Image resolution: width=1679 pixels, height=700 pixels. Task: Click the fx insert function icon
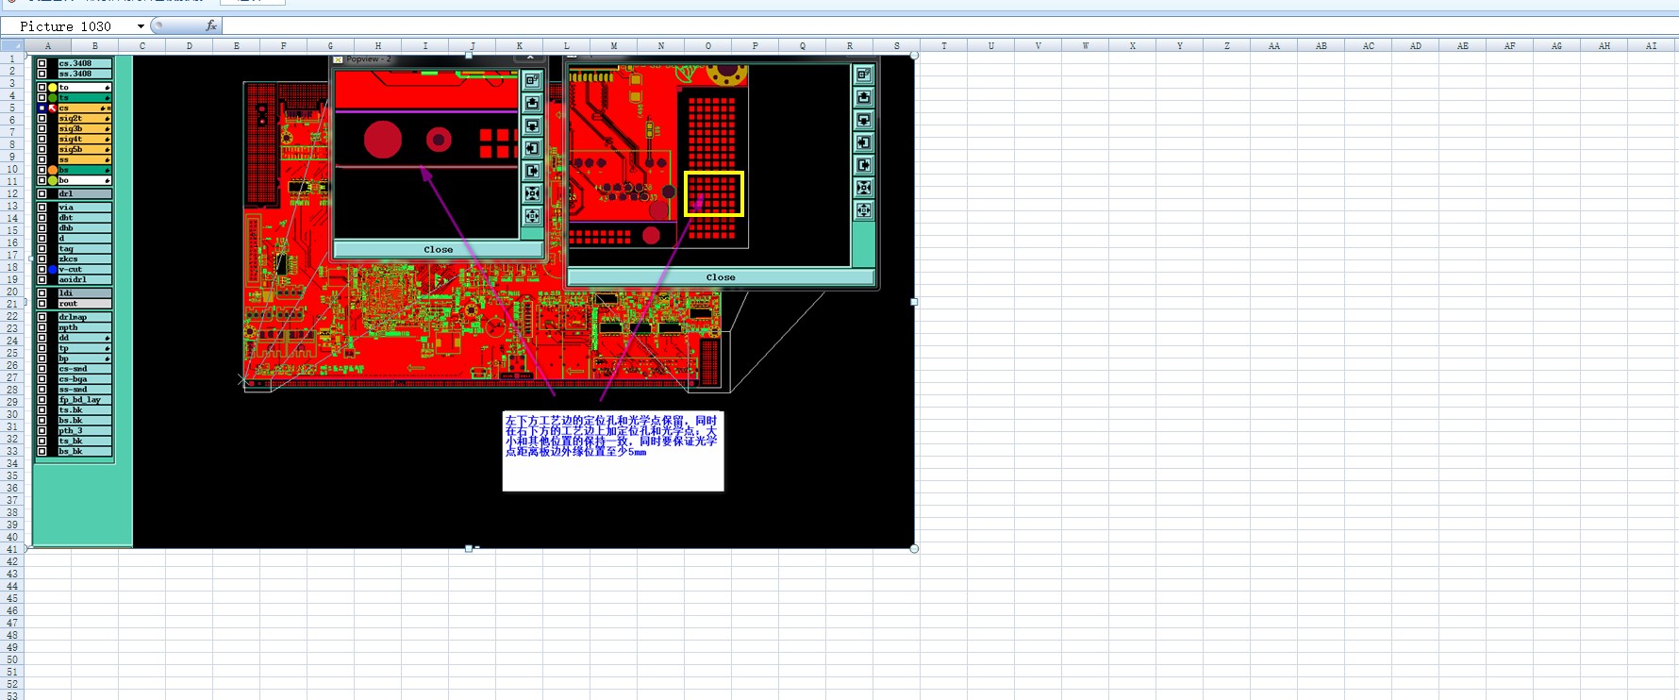(211, 25)
